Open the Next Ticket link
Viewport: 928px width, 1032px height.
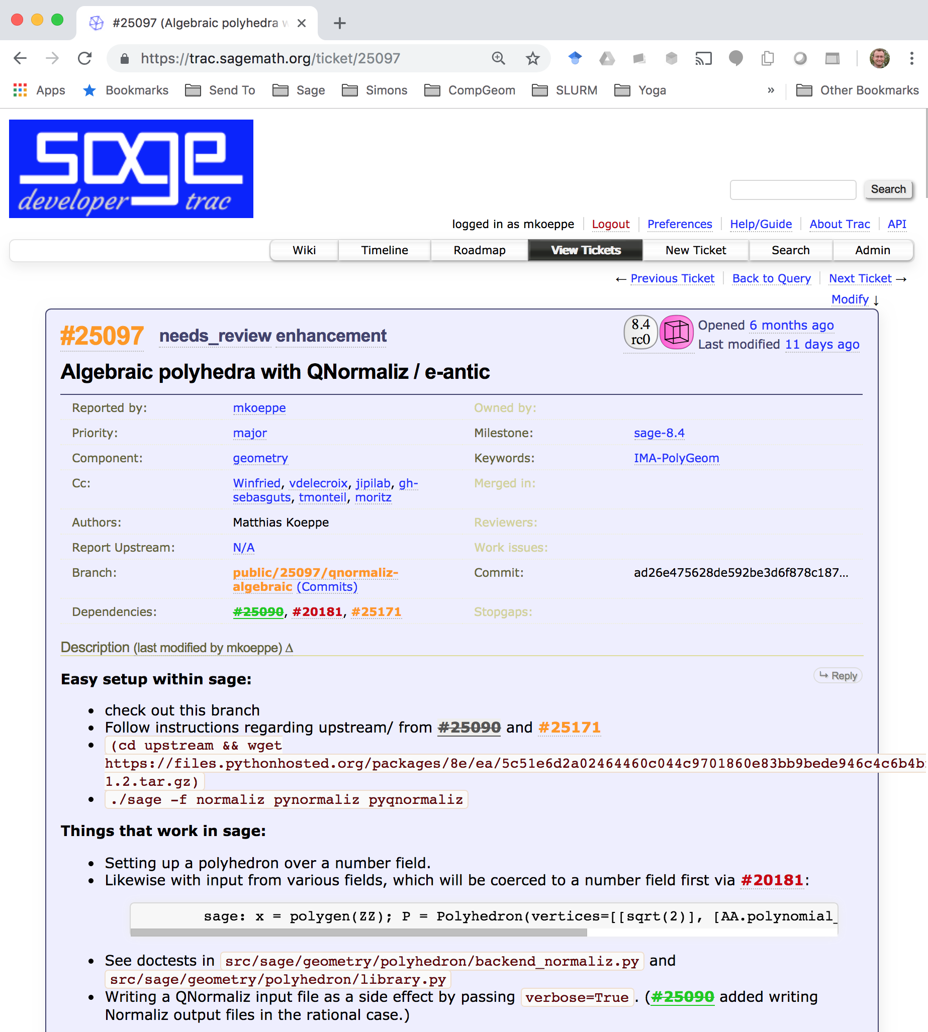click(x=860, y=278)
